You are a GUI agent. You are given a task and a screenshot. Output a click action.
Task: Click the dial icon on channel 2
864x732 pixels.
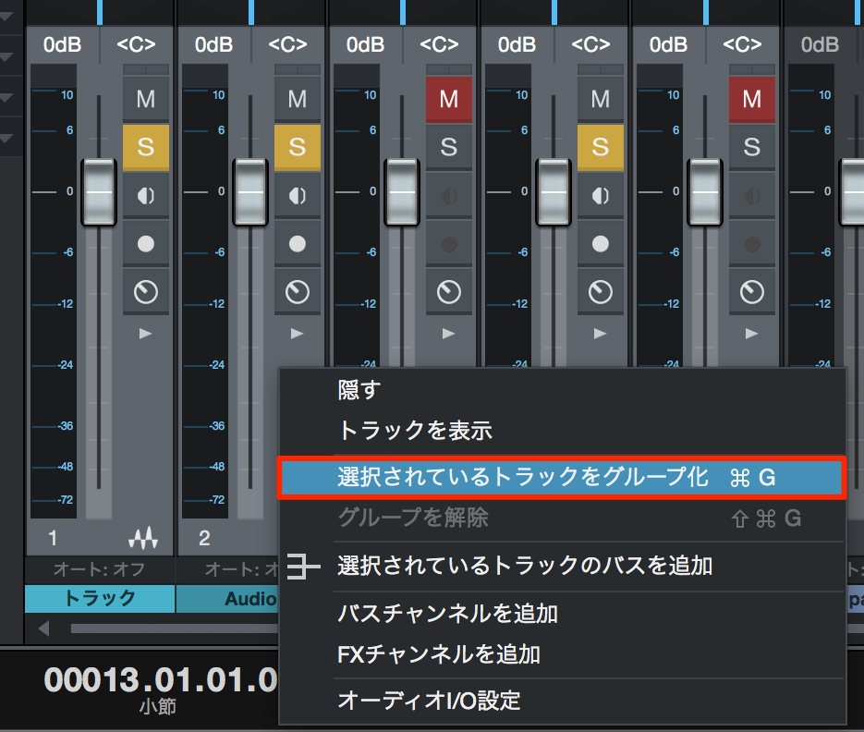[x=297, y=291]
